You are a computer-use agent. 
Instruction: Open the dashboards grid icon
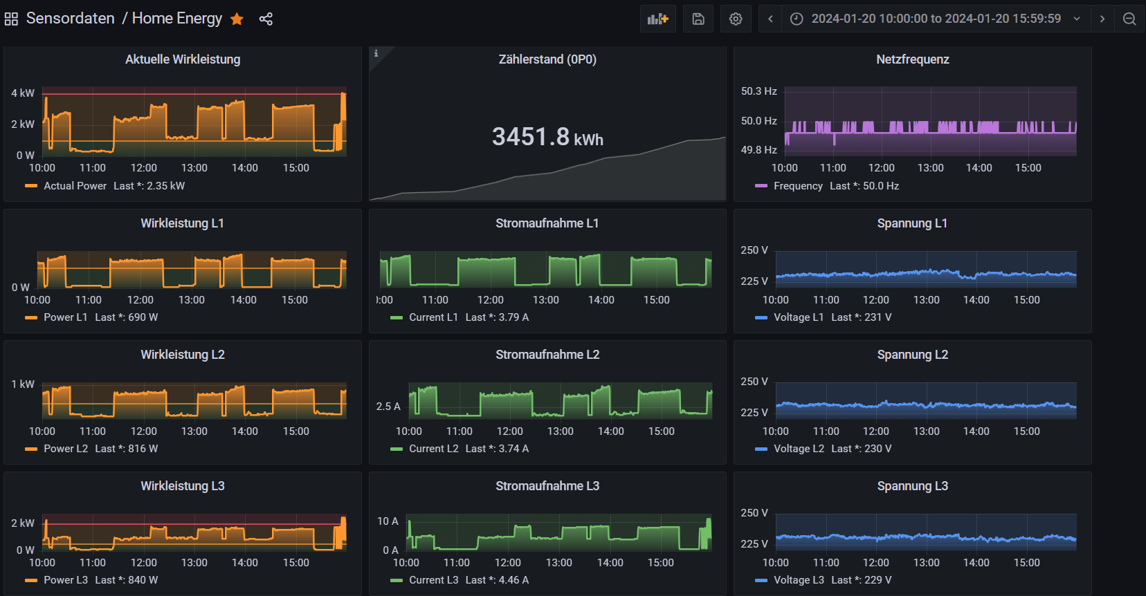pos(11,19)
